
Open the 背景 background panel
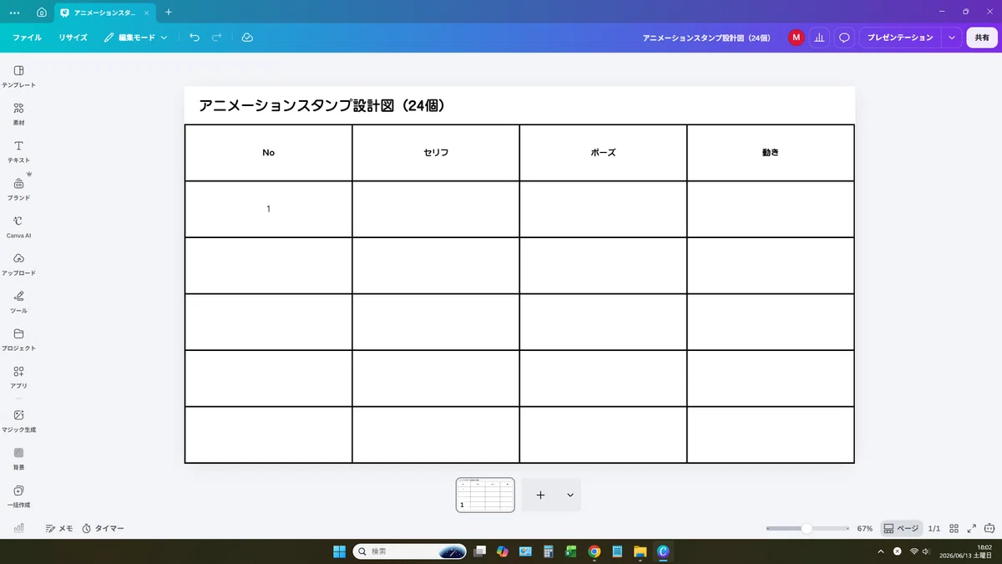[18, 458]
